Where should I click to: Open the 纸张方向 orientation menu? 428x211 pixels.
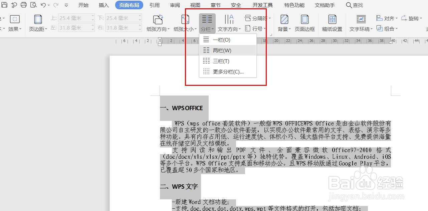pos(158,23)
